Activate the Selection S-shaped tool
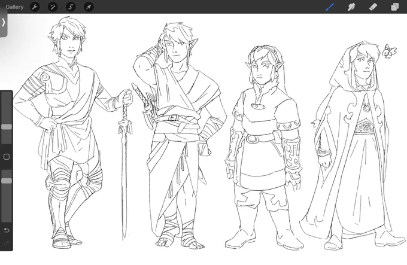Screen dimensions: 407x265 (x=71, y=7)
